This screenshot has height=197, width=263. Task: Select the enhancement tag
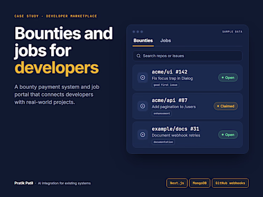pyautogui.click(x=161, y=113)
